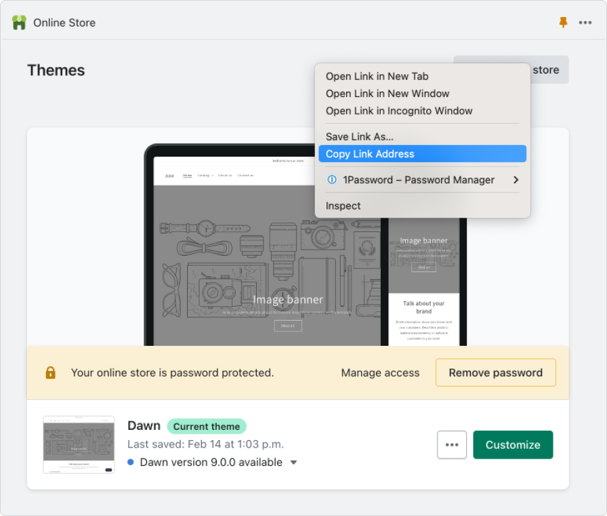607x516 pixels.
Task: Open 1Password – Password Manager submenu
Action: click(422, 180)
